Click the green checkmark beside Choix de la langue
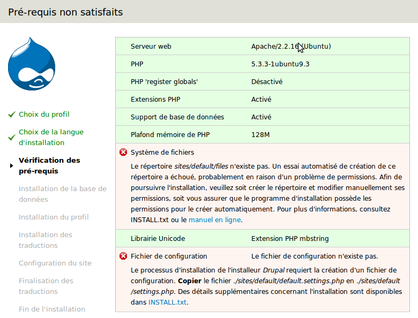 pyautogui.click(x=11, y=138)
